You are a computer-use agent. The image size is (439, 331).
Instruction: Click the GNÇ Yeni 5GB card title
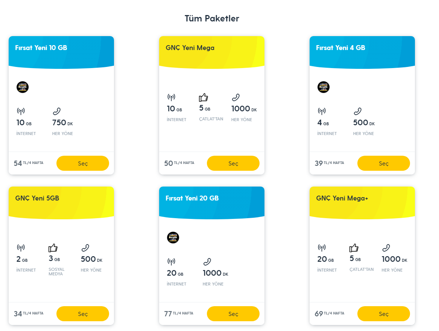click(x=37, y=198)
